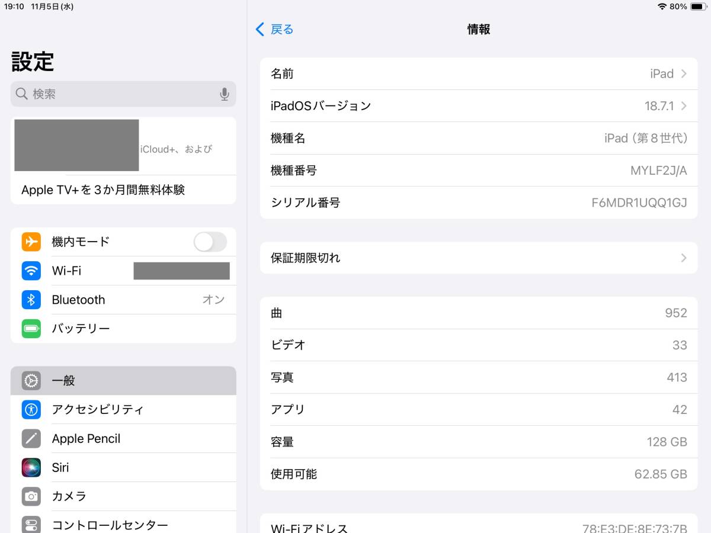Tap the Siri icon
711x533 pixels.
point(31,467)
